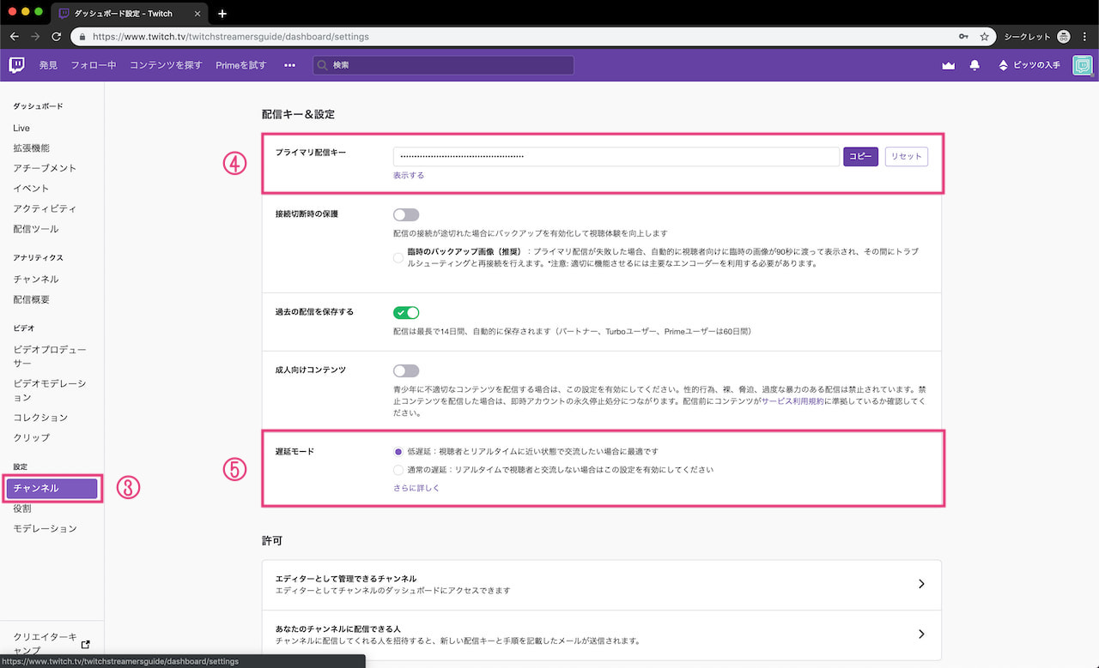Open the notifications bell icon
This screenshot has width=1099, height=668.
[x=975, y=65]
